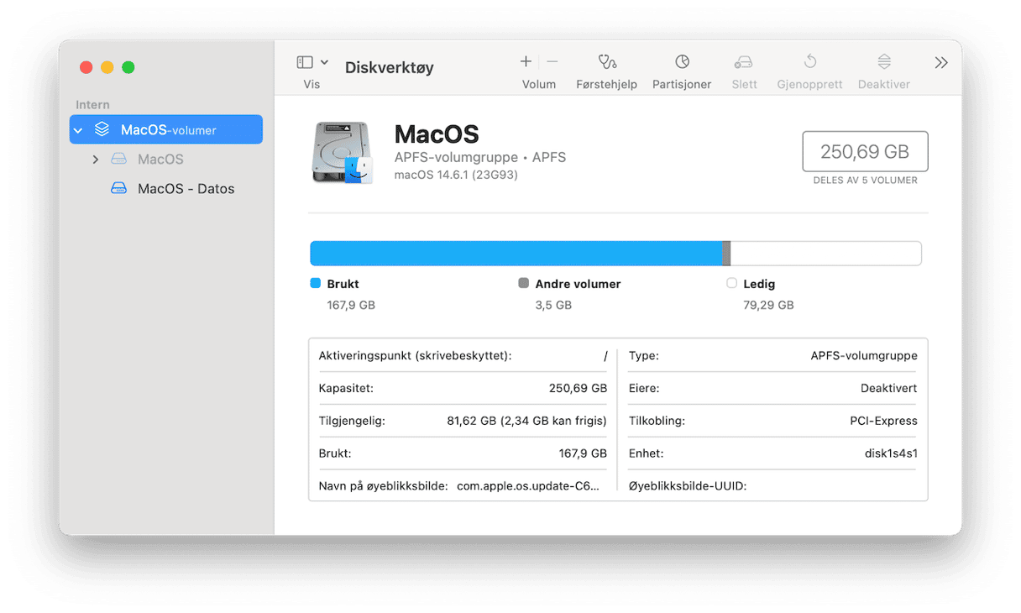This screenshot has width=1021, height=613.
Task: Click the Førstehjelp stethoscope icon
Action: click(607, 62)
